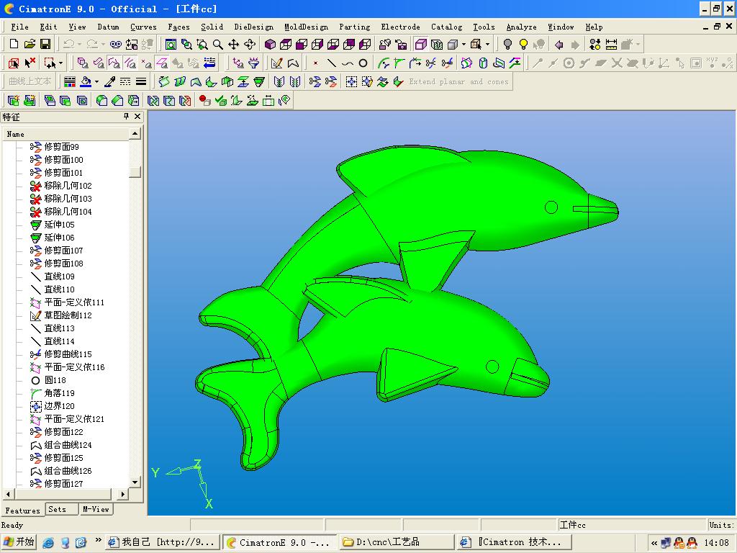This screenshot has width=737, height=553.
Task: Open the Electrode menu
Action: [400, 27]
